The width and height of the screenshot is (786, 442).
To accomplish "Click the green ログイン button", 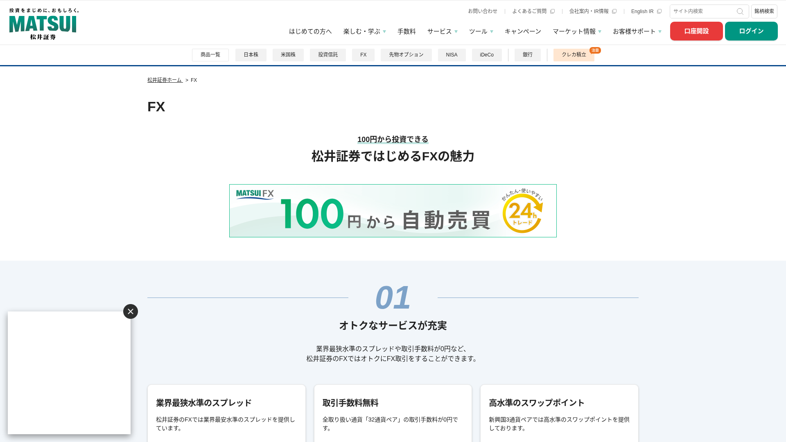I will (751, 31).
